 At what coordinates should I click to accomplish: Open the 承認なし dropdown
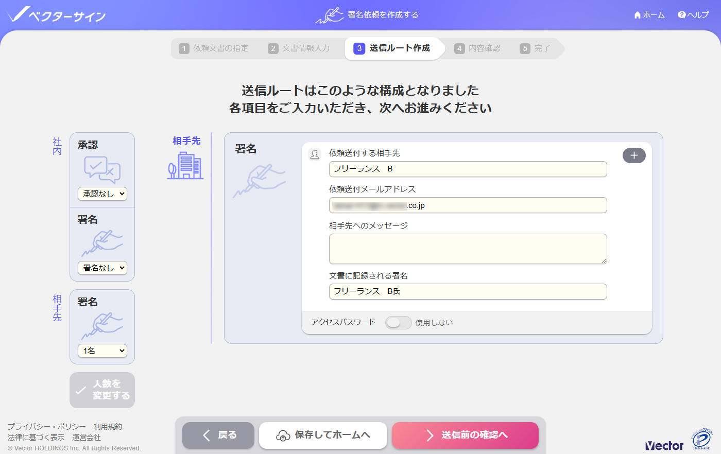102,194
